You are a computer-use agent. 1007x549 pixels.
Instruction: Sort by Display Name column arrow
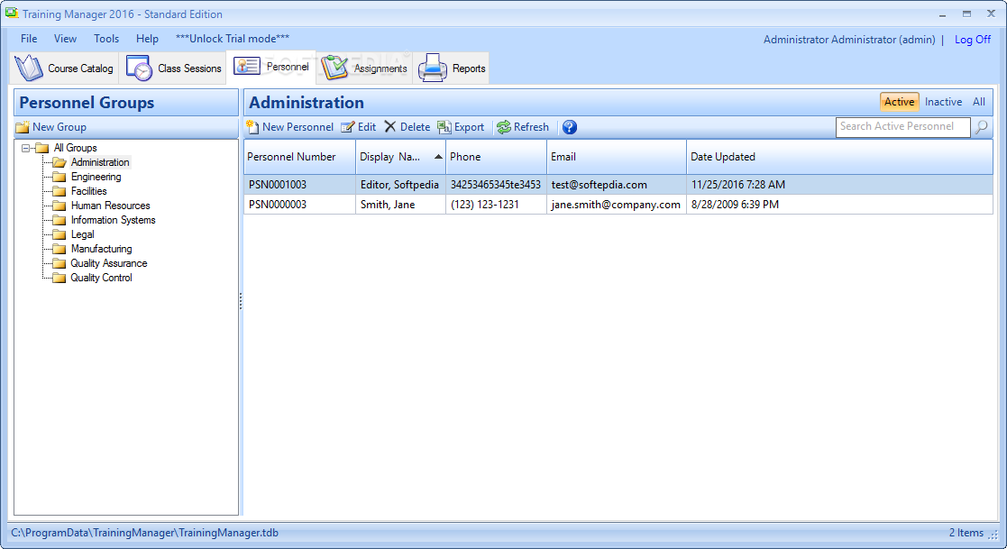pos(438,157)
